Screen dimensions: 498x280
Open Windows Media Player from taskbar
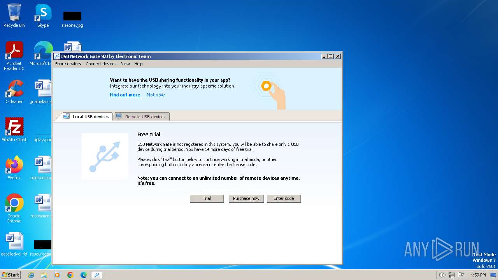coord(57,275)
